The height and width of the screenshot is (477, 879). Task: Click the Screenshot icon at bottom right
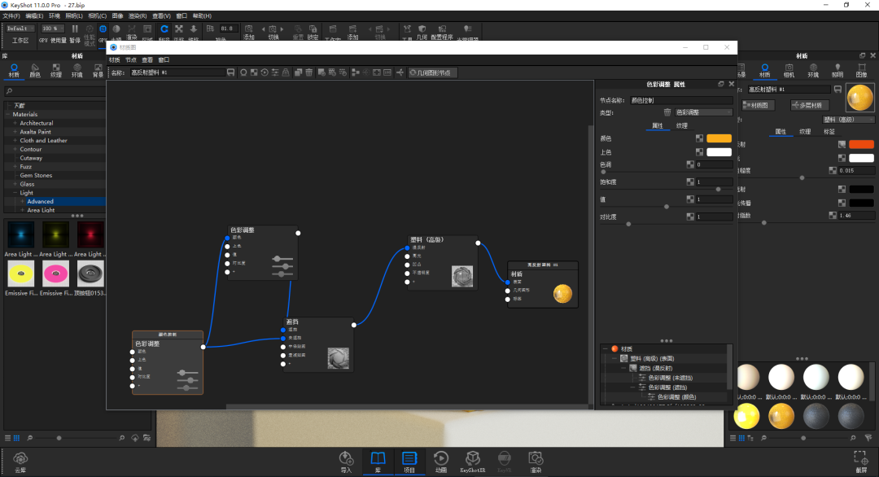tap(860, 459)
